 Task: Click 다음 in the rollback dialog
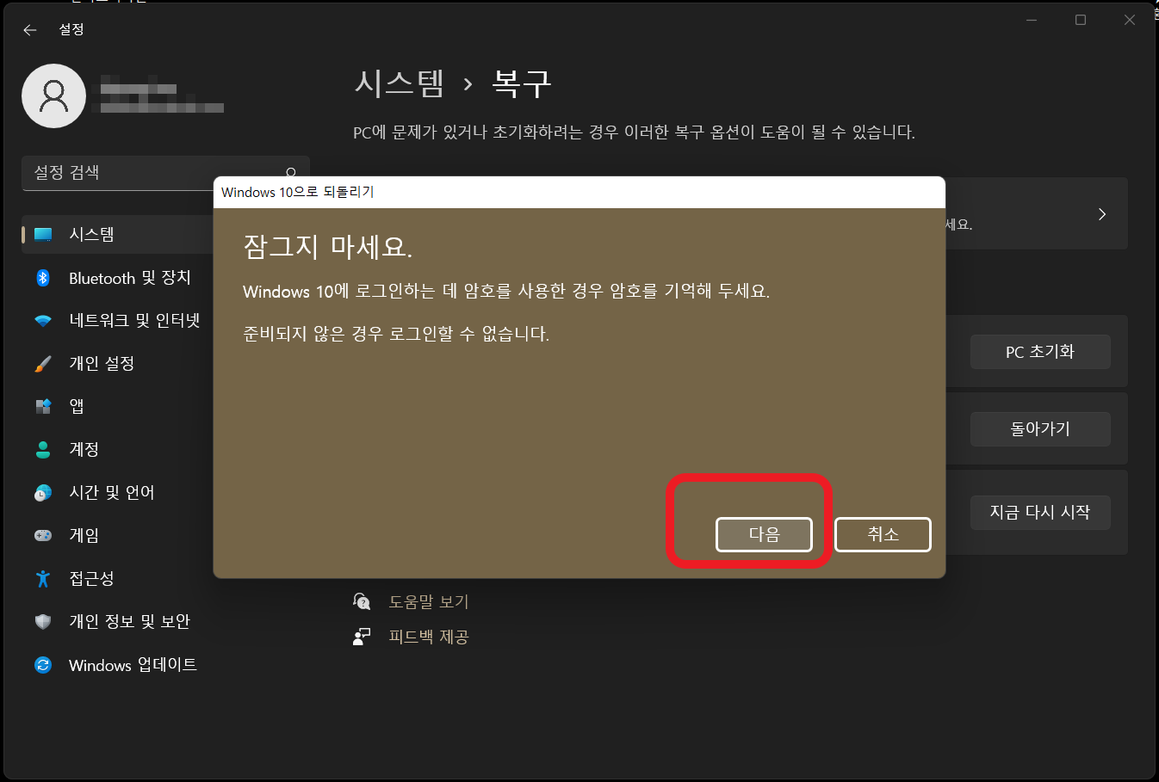coord(764,534)
